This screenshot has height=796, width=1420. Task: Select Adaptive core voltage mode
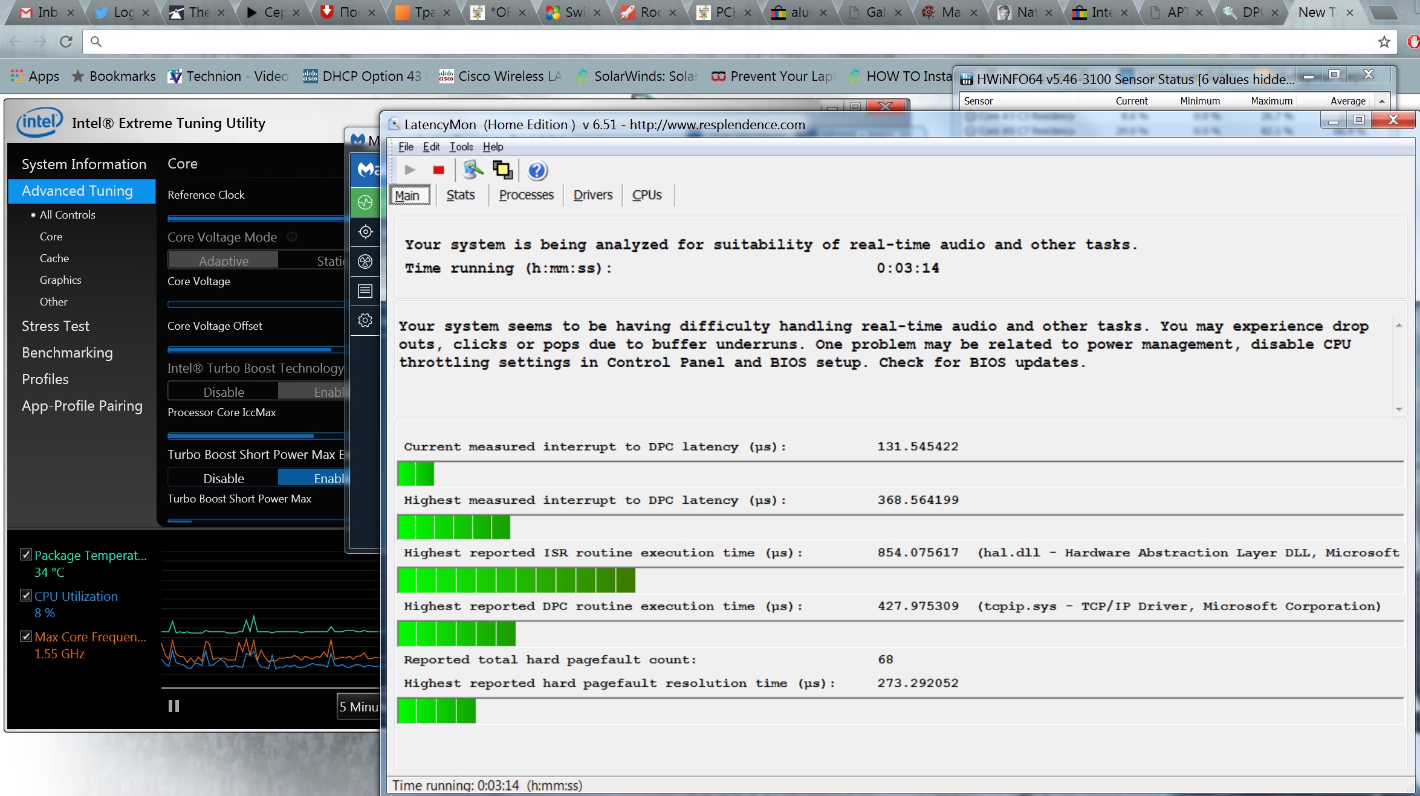pos(223,260)
